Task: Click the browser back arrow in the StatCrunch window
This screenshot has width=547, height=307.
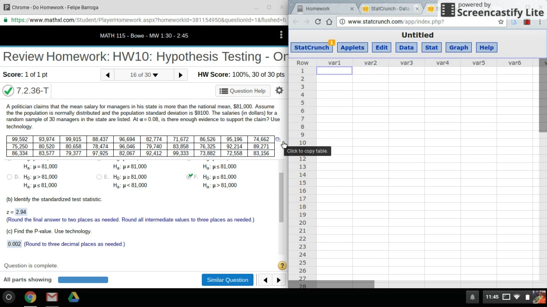Action: [296, 22]
